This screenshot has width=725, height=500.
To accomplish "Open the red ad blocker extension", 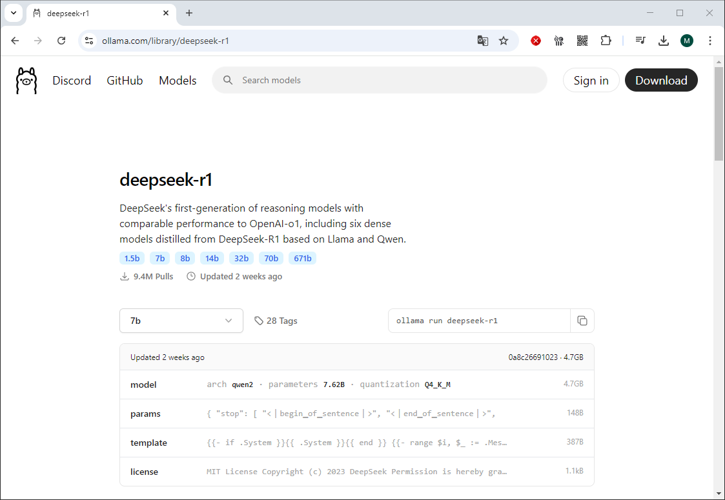I will 536,41.
